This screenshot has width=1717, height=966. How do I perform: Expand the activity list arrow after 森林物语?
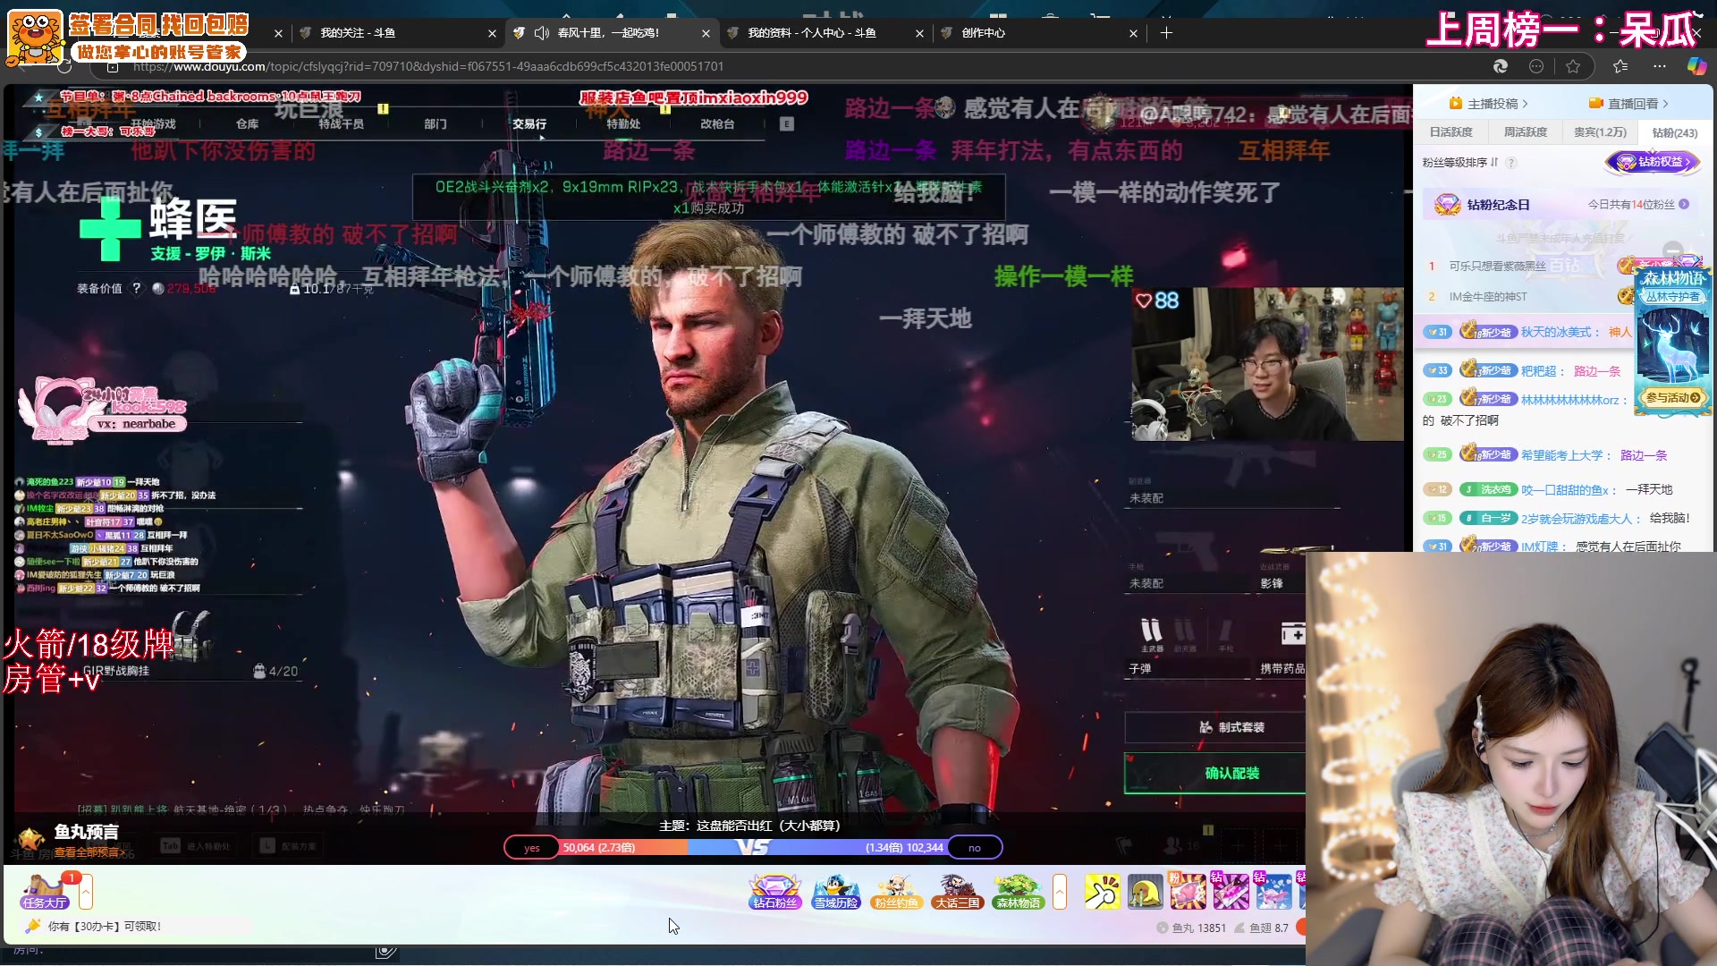pyautogui.click(x=1060, y=892)
